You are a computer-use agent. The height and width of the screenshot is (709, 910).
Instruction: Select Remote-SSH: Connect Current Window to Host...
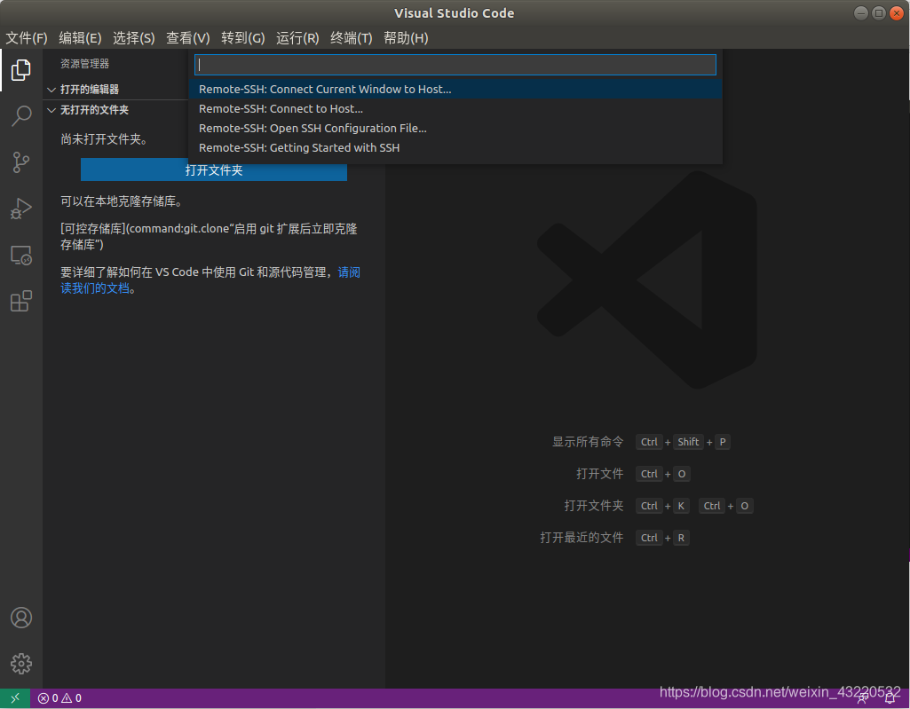click(455, 90)
